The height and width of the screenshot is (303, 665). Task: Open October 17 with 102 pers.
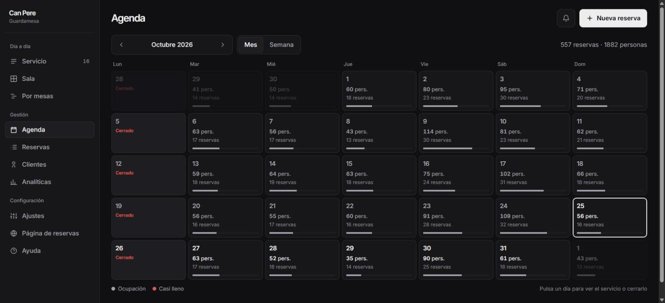click(533, 175)
